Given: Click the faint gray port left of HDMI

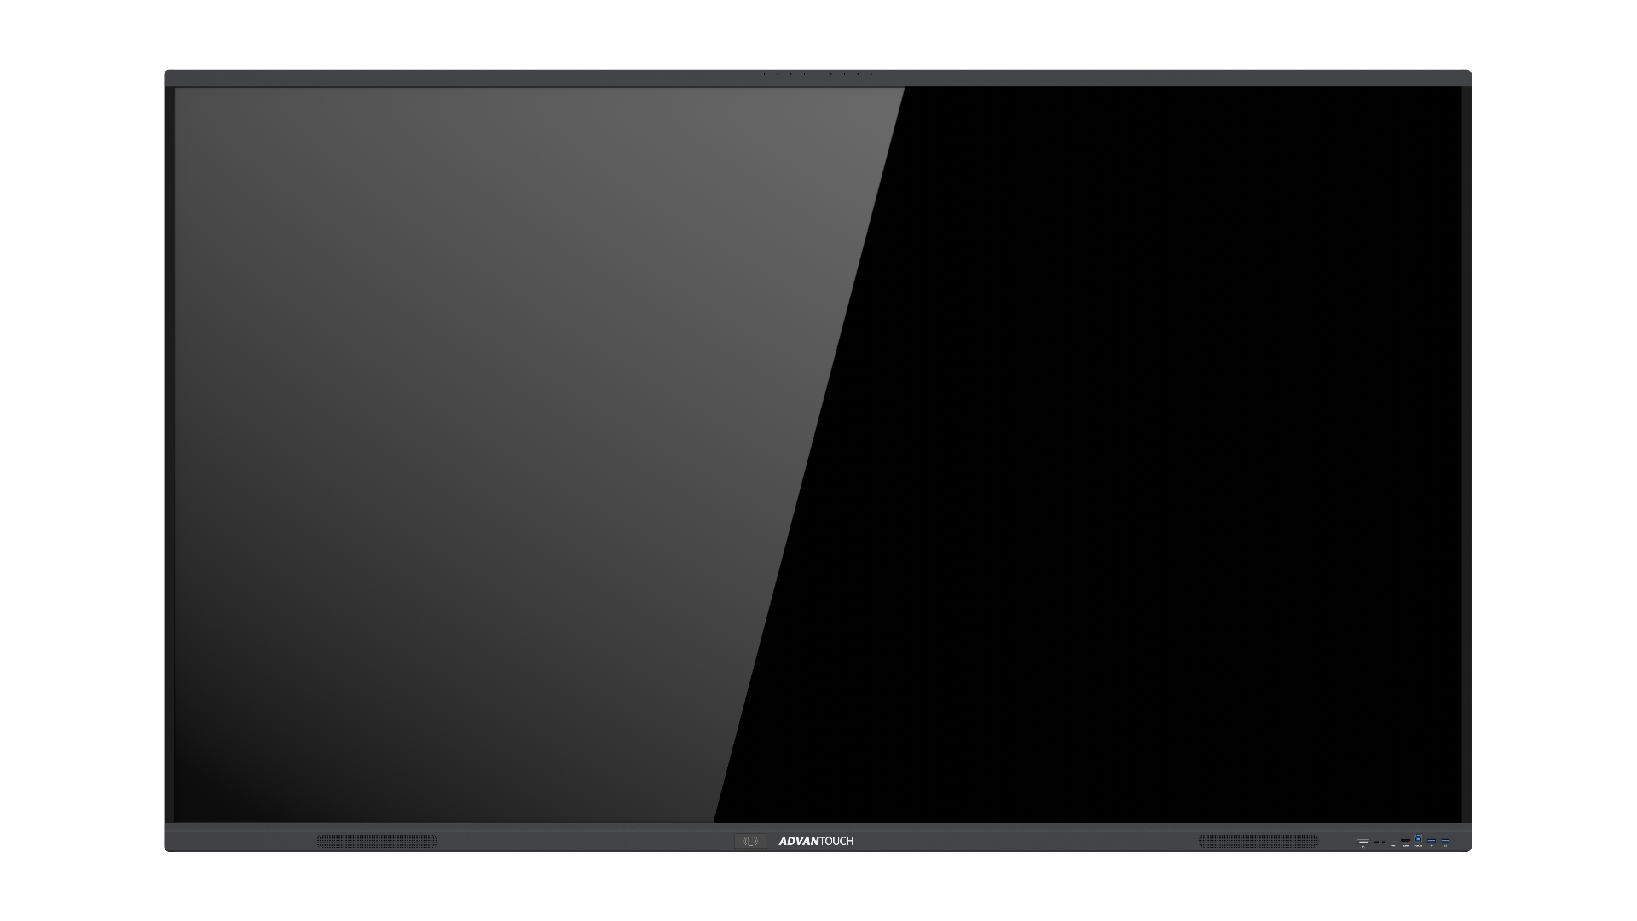Looking at the screenshot, I should [1393, 842].
